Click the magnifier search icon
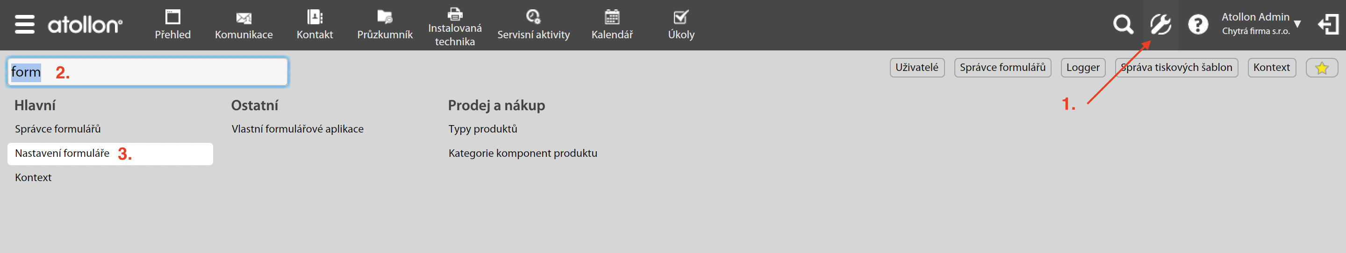 coord(1122,25)
